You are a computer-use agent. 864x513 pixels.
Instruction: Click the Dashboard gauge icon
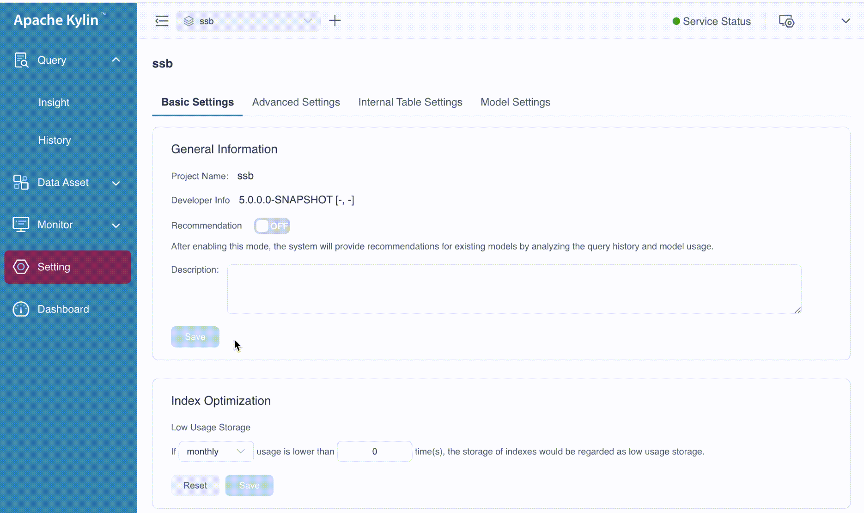pyautogui.click(x=21, y=309)
